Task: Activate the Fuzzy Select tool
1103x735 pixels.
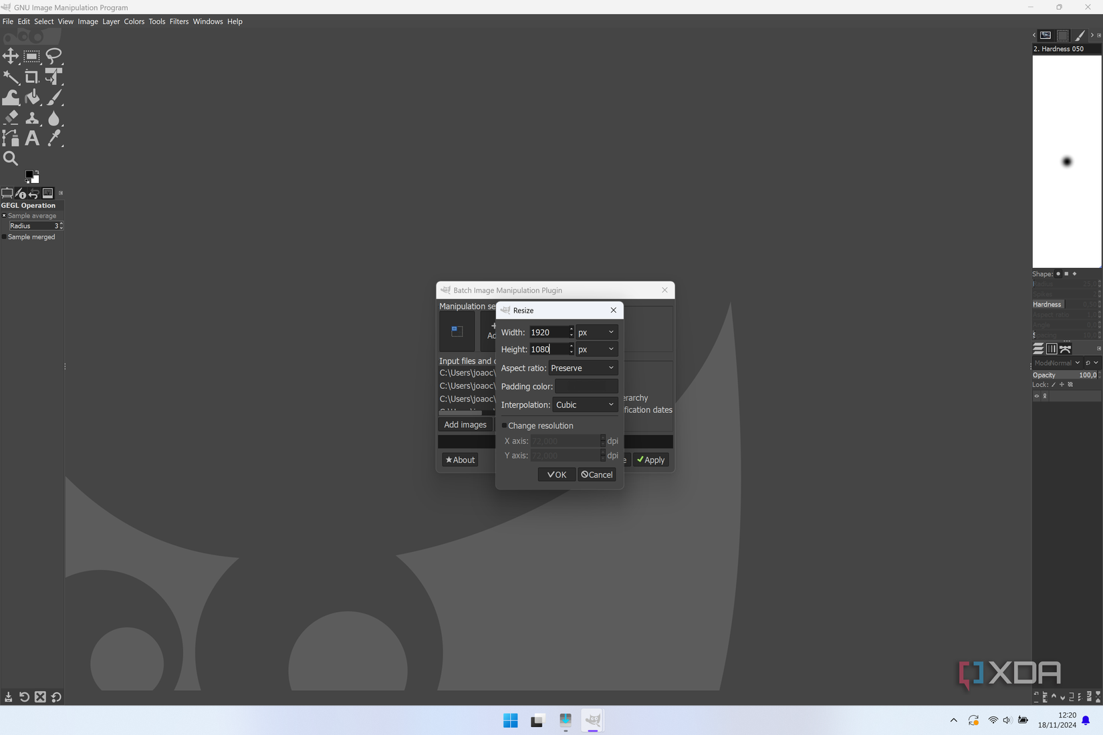Action: 11,77
